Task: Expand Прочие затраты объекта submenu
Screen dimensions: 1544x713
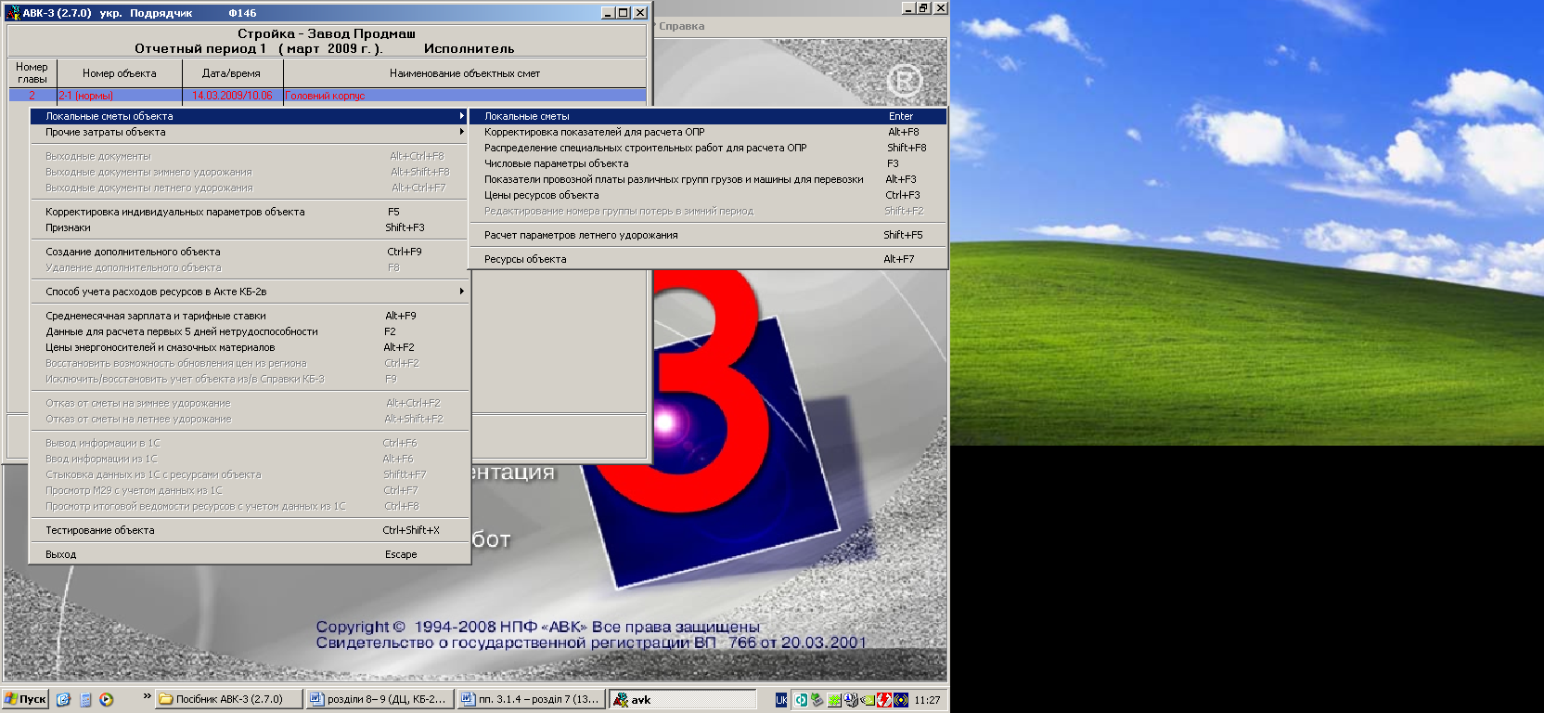Action: (x=249, y=132)
